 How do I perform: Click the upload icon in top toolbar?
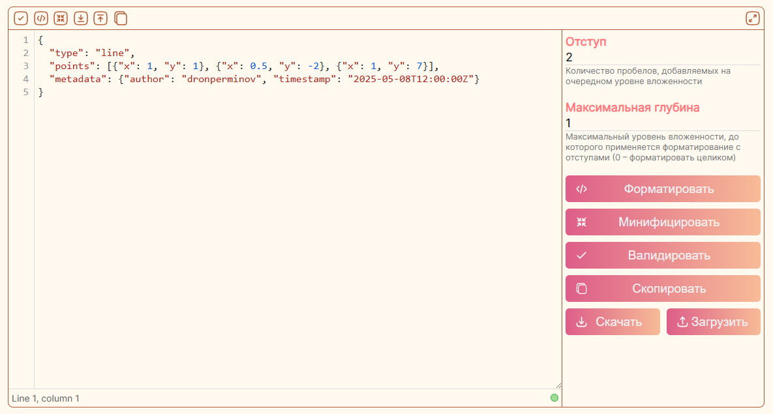click(x=100, y=19)
